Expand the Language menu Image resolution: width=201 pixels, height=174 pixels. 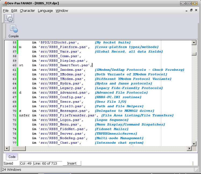pos(45,11)
